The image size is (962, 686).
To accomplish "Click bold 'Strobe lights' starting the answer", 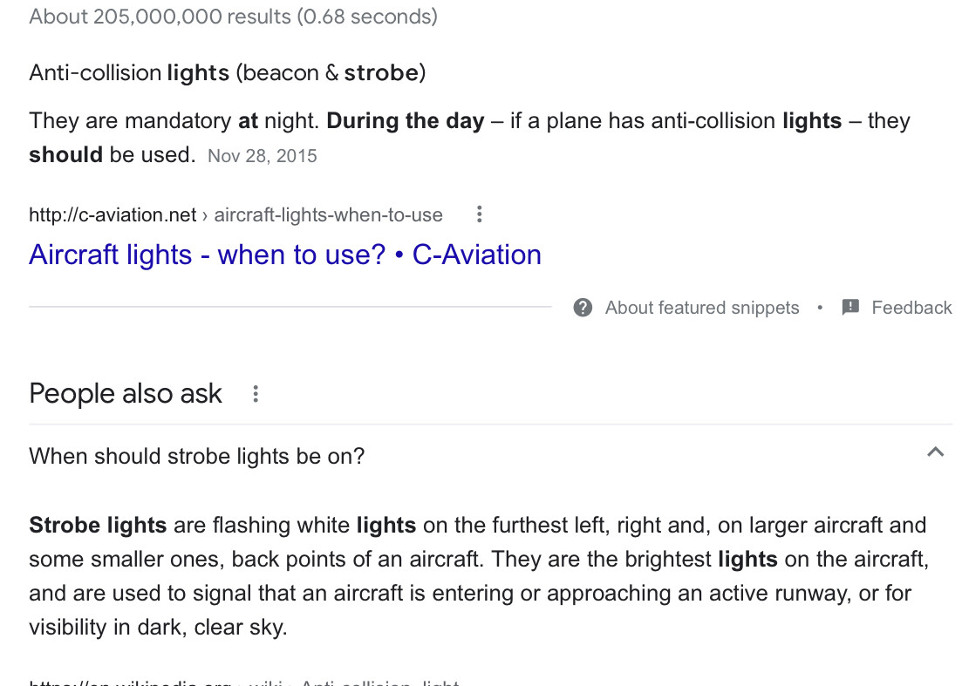I will [x=98, y=526].
